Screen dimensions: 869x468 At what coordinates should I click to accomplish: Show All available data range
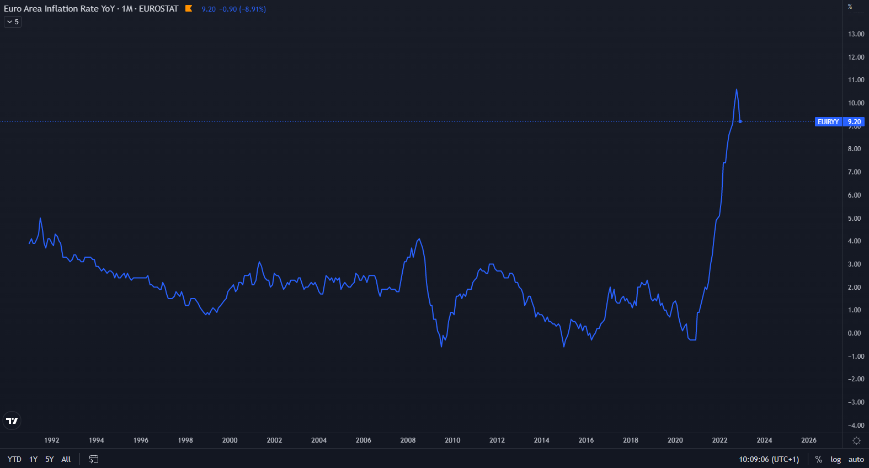coord(66,459)
